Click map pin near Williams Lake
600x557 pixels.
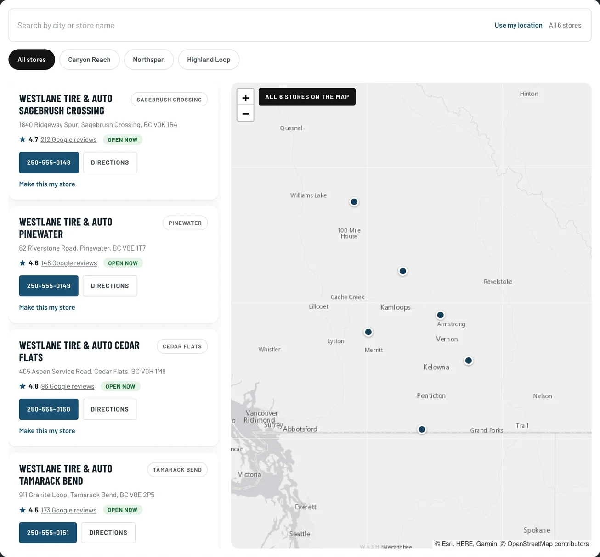pos(354,202)
